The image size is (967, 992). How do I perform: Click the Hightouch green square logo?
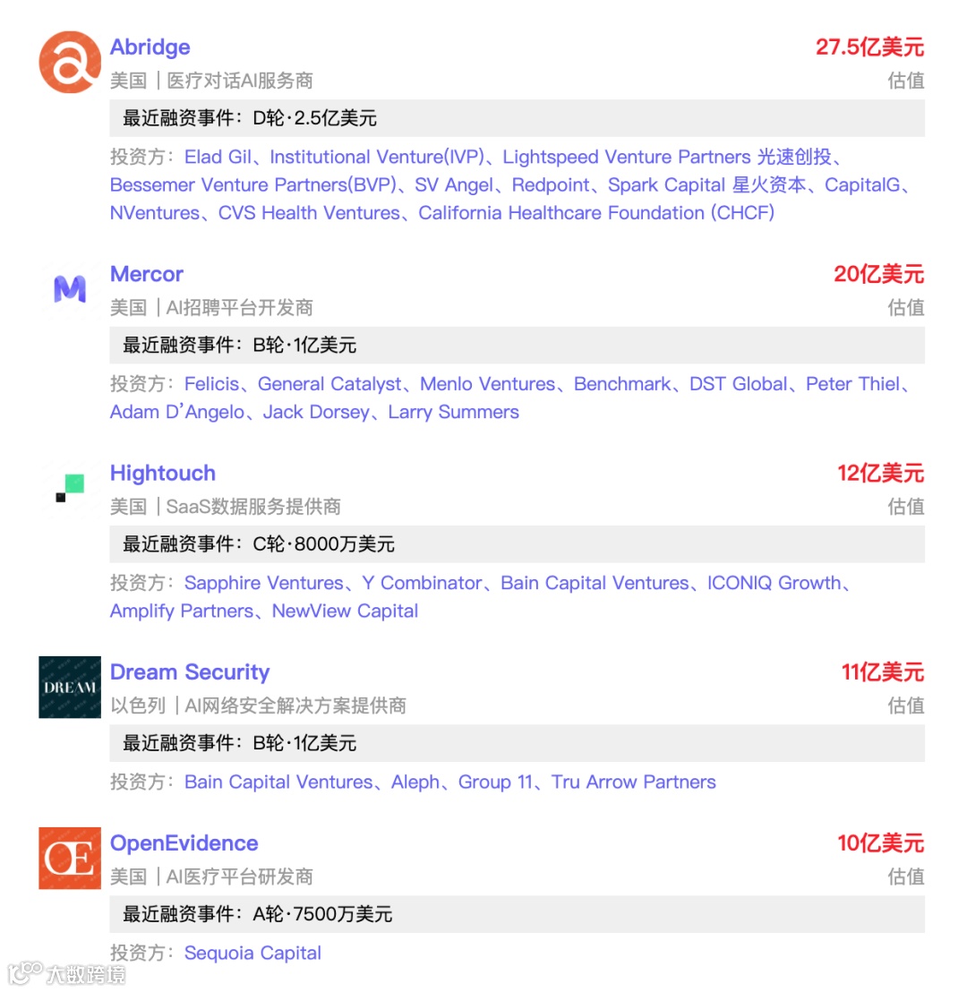[x=70, y=489]
